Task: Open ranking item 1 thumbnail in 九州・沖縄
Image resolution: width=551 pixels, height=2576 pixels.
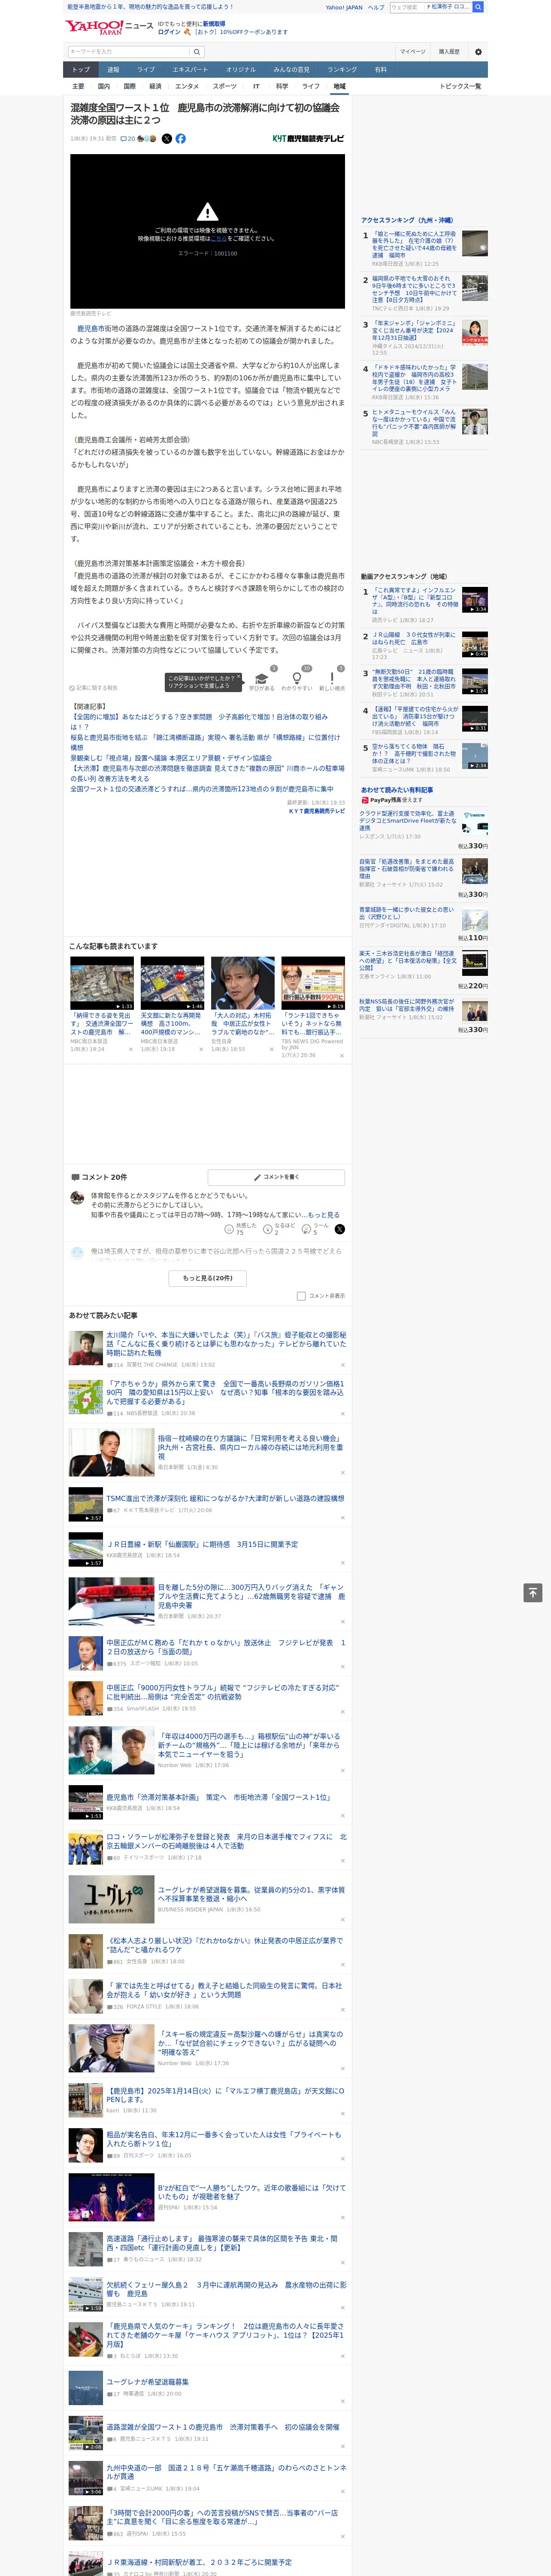Action: (x=475, y=243)
